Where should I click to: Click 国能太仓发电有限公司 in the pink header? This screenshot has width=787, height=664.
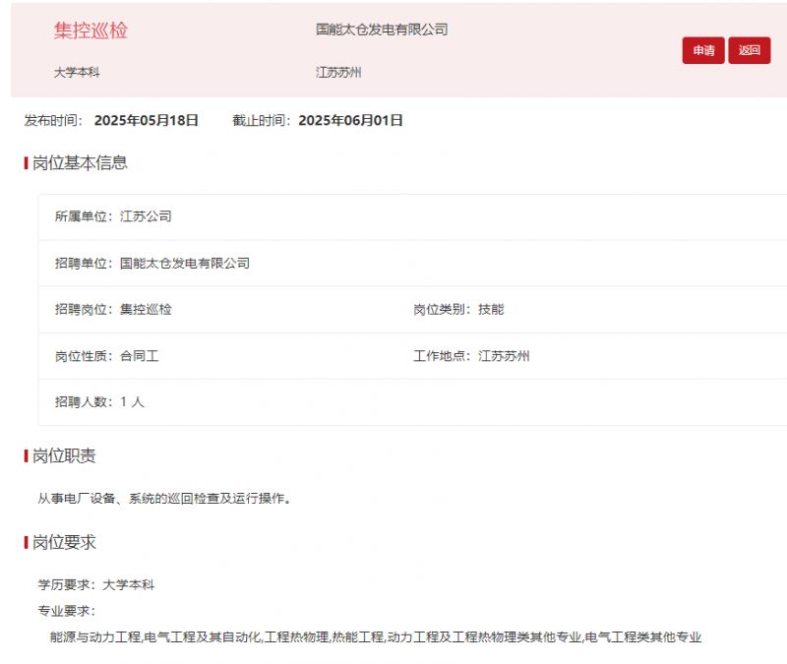click(x=382, y=30)
